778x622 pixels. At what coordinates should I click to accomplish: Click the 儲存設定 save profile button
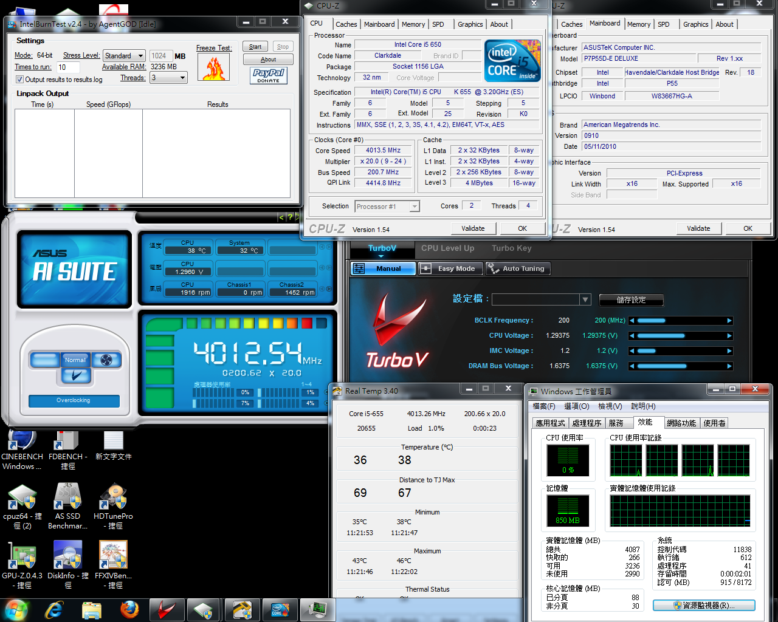[632, 300]
